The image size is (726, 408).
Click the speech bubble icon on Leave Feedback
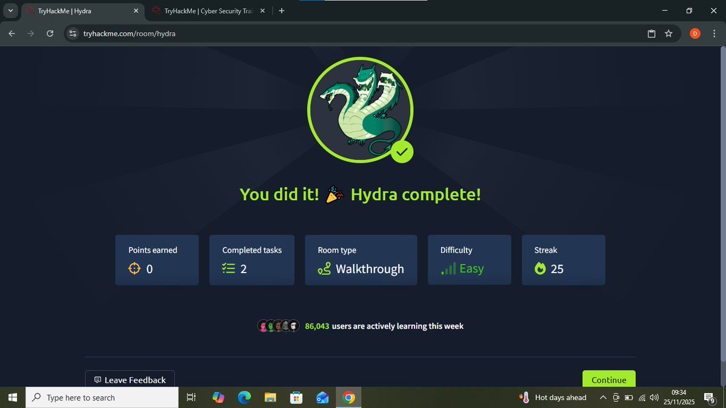coord(98,380)
